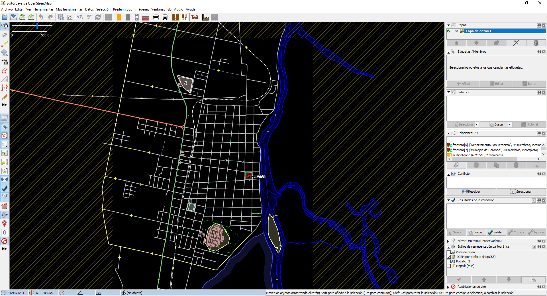Open the Archivo menu

7,9
